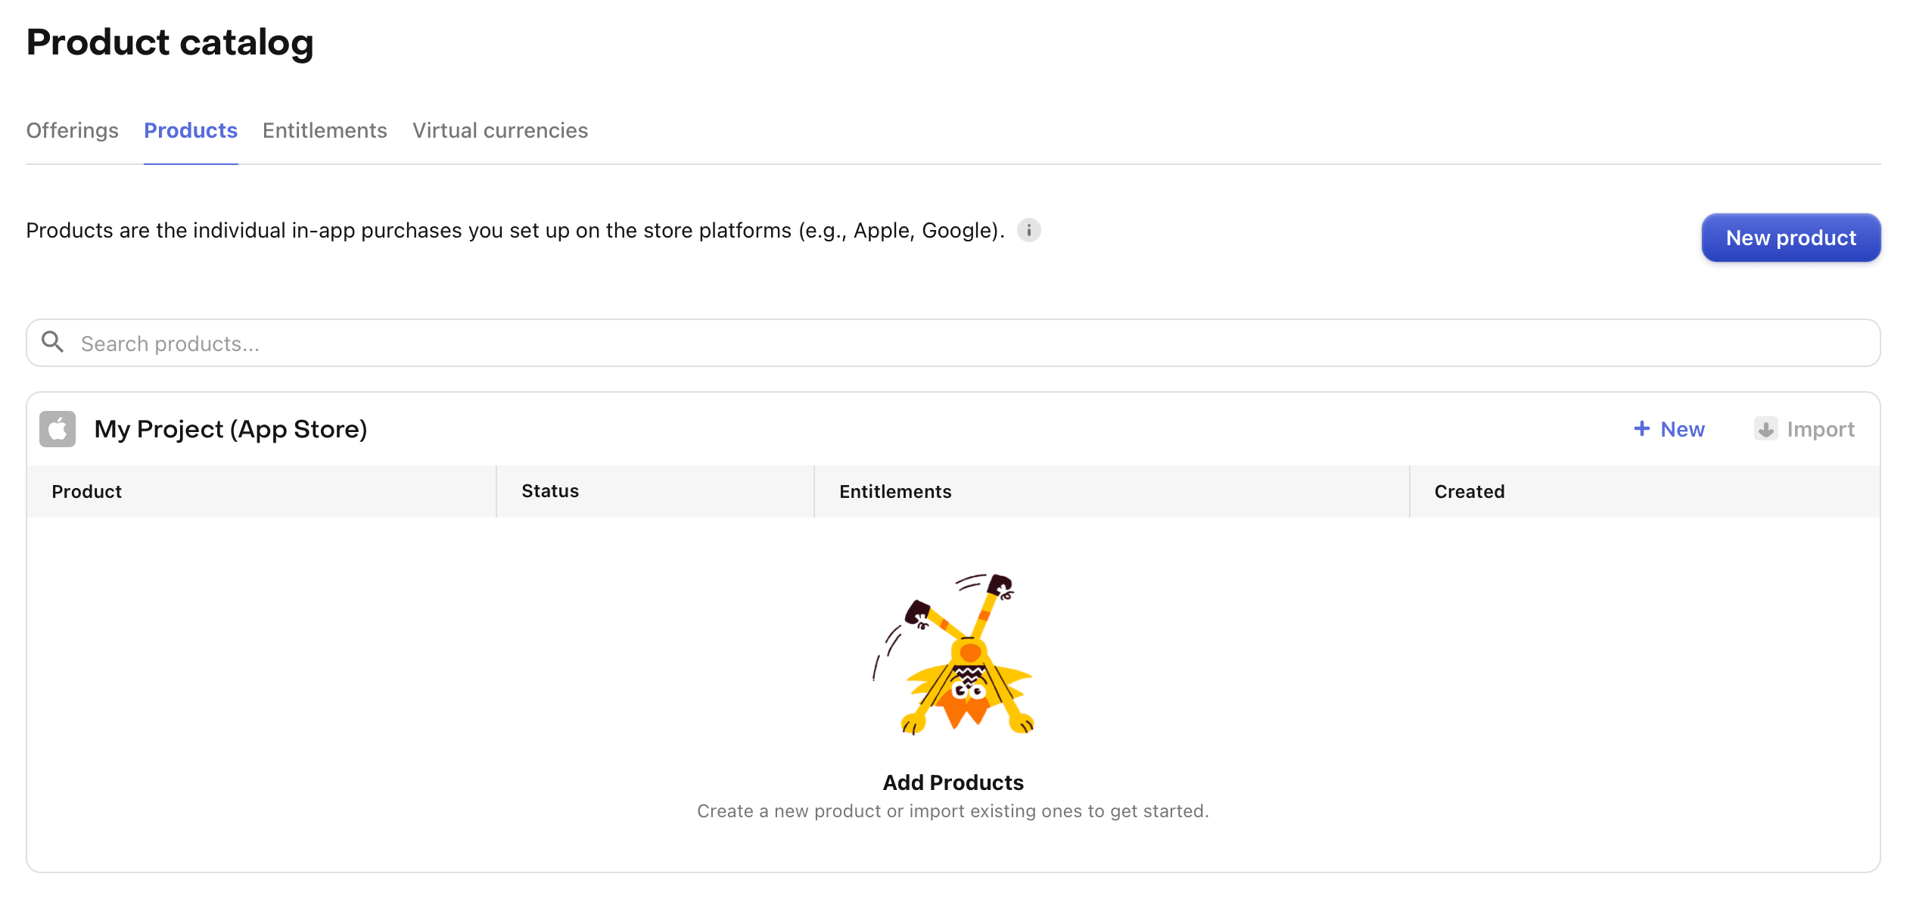
Task: Focus the Search products input field
Action: tap(953, 344)
